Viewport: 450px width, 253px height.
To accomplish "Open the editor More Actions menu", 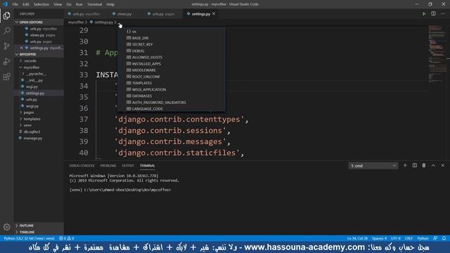I will click(443, 14).
